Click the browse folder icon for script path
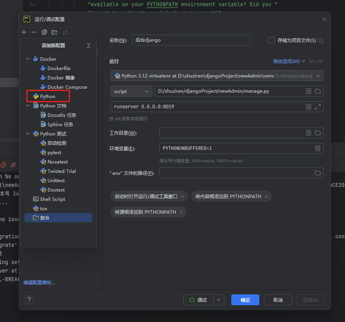This screenshot has height=322, width=345. point(318,91)
